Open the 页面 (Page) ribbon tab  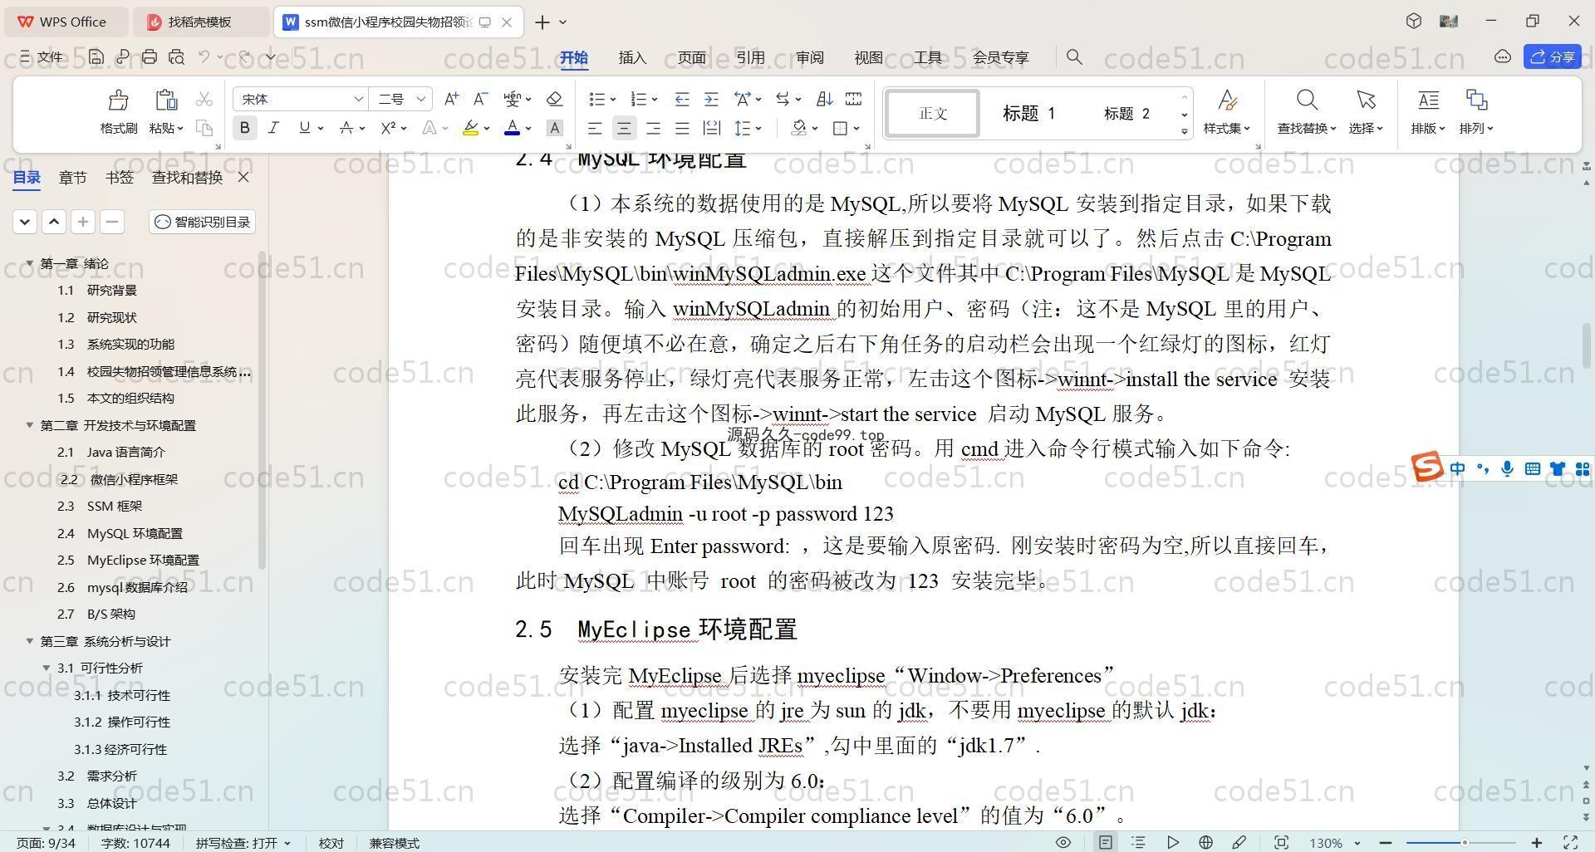click(x=691, y=57)
